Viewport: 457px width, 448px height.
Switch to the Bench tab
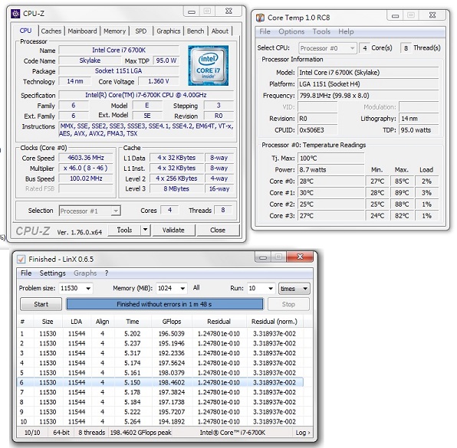point(196,31)
